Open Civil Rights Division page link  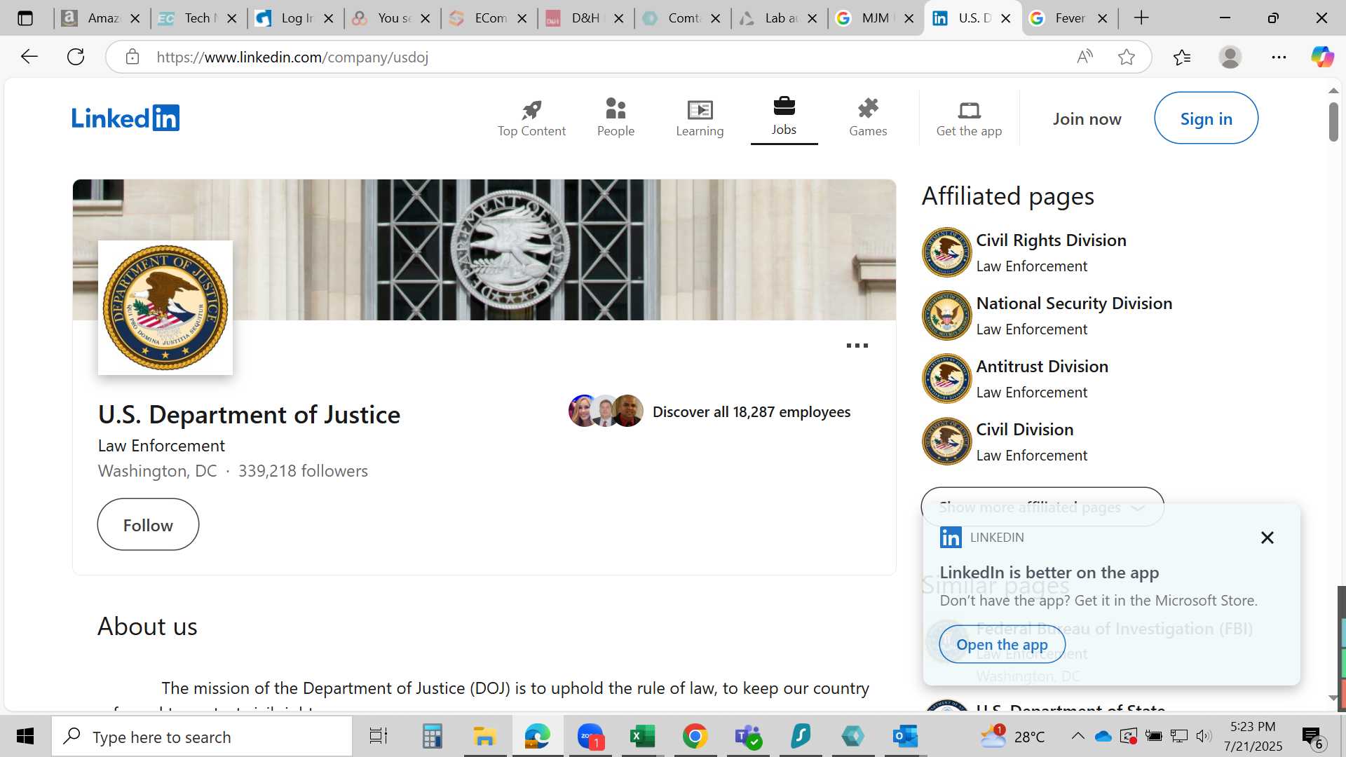[x=1051, y=240]
